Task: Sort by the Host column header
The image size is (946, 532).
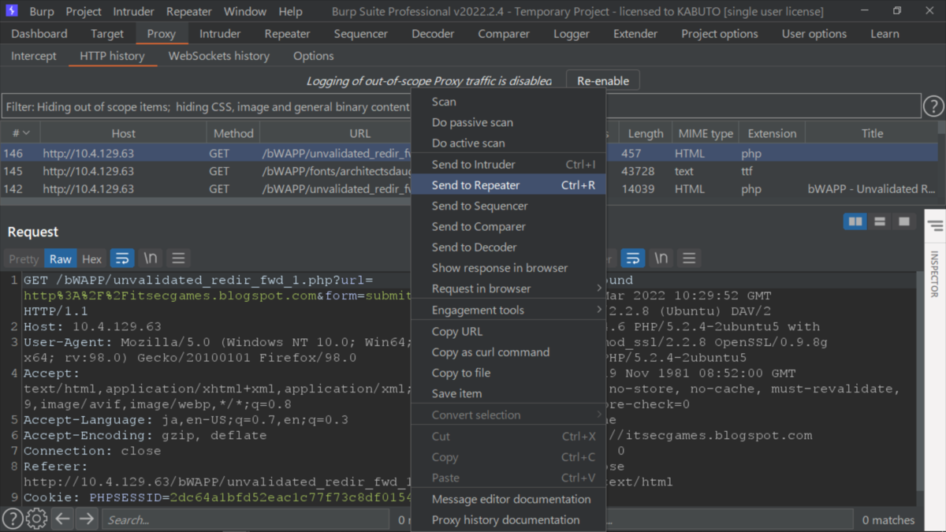Action: coord(124,133)
